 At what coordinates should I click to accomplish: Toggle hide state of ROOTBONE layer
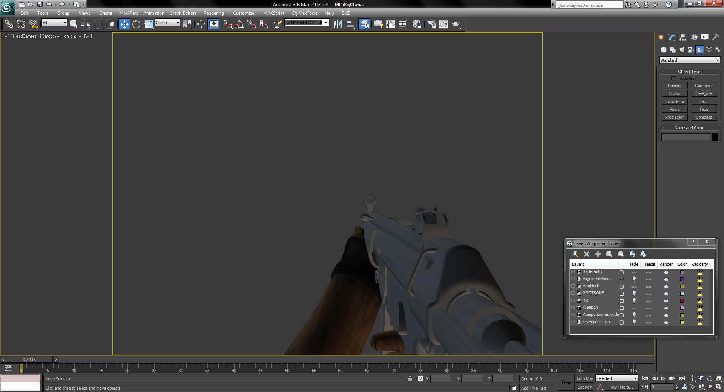[634, 294]
